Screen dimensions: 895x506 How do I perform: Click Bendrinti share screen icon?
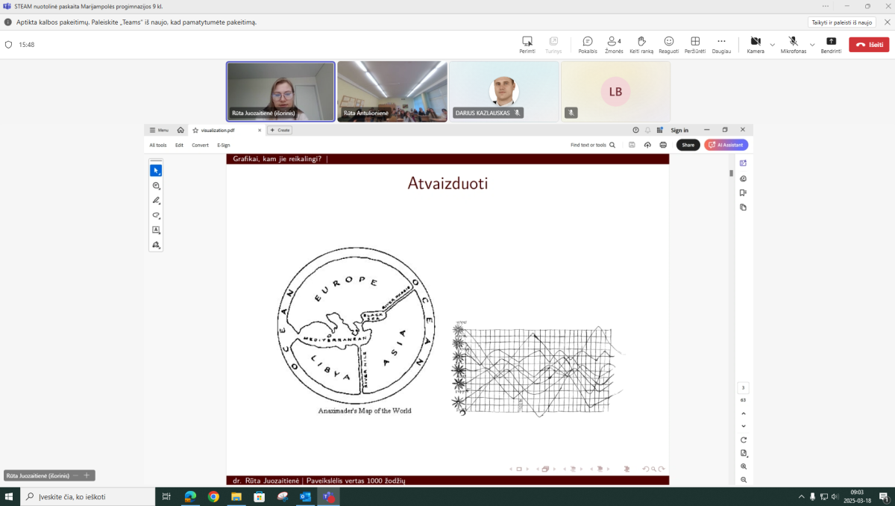click(831, 43)
